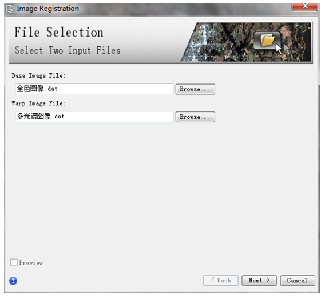Click the File Selection heading

click(59, 33)
